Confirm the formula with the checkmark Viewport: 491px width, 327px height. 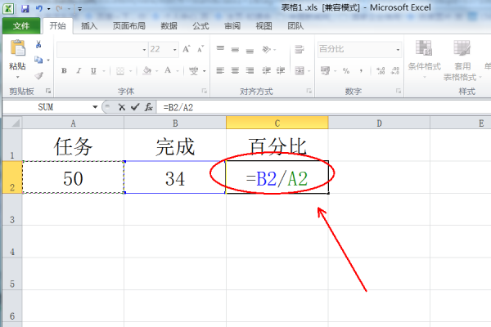point(135,107)
